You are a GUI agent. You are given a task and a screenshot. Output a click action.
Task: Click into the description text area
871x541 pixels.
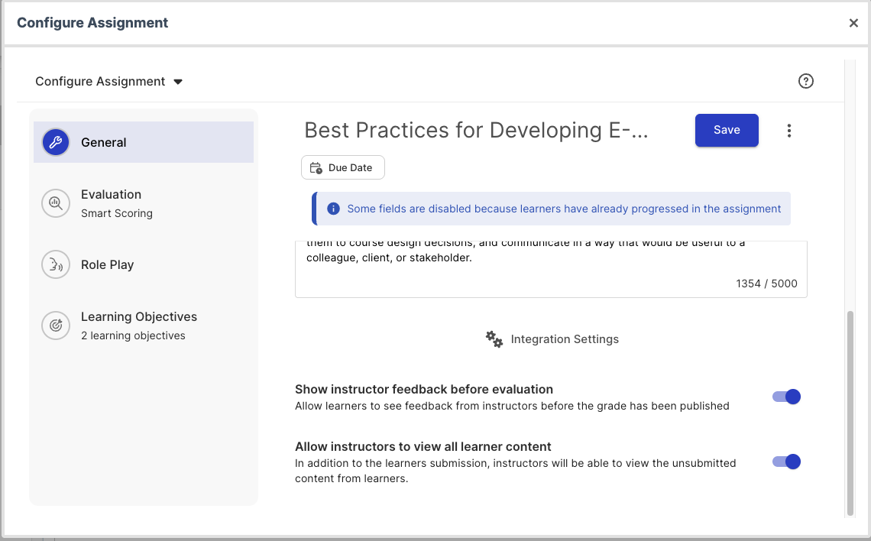point(550,270)
